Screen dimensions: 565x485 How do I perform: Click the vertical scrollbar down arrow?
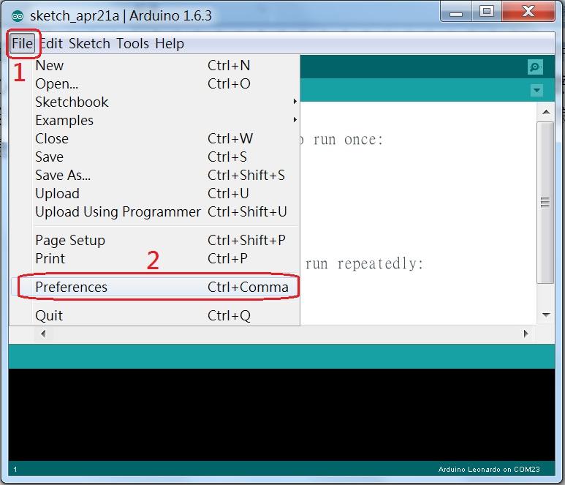click(x=546, y=315)
